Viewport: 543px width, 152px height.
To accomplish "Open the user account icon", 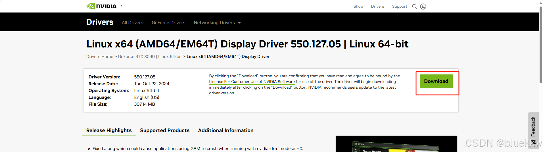I will point(423,7).
